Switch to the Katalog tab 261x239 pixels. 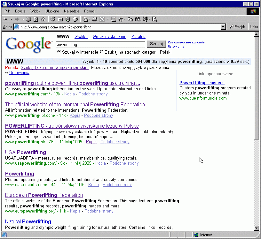138,37
